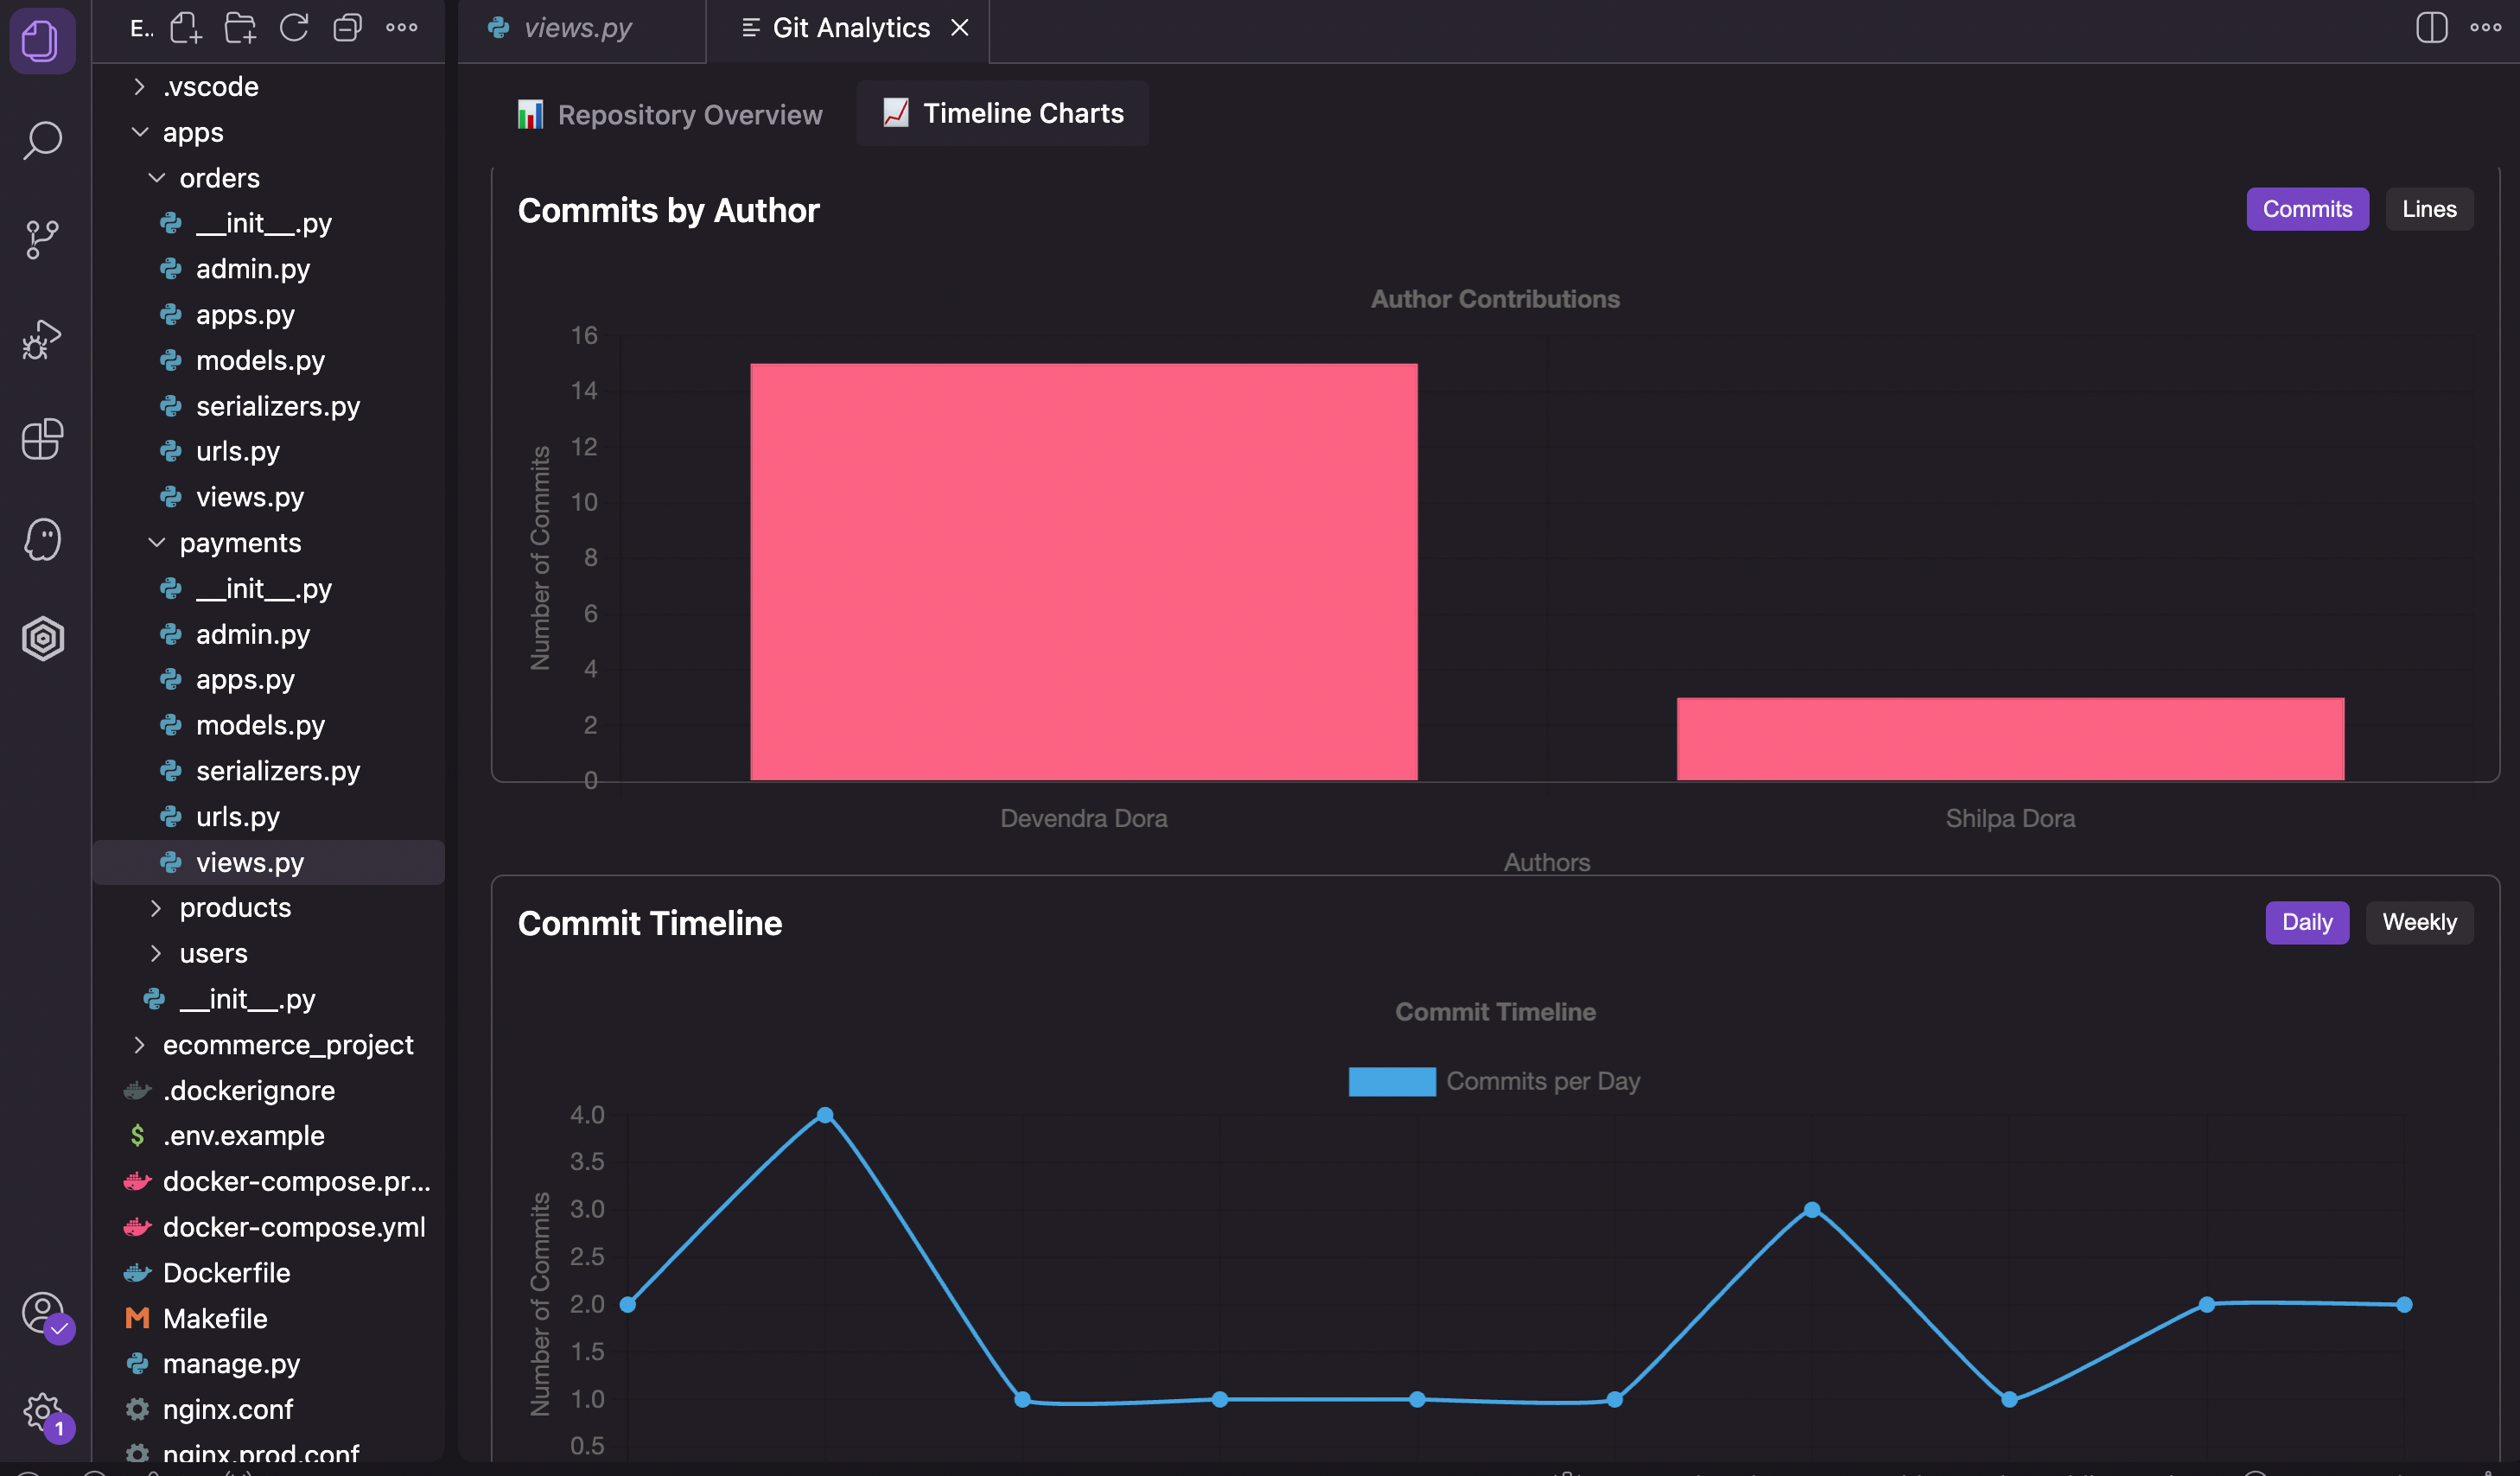Expand the ecommerce_project folder

coord(288,1045)
